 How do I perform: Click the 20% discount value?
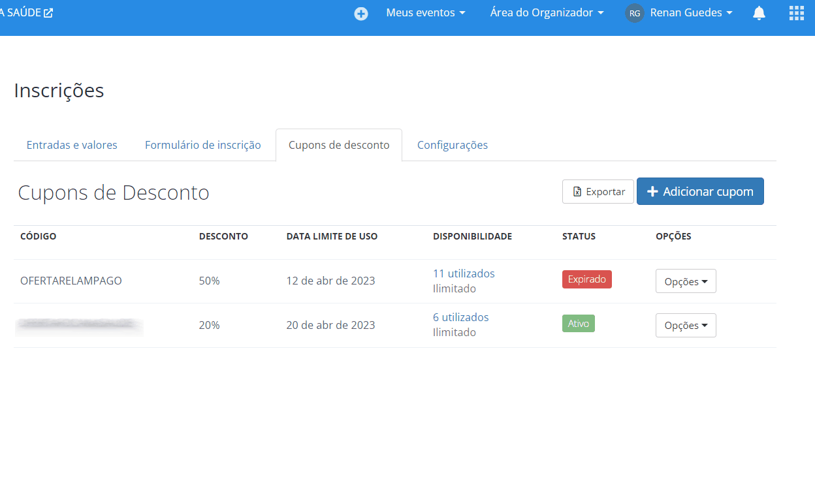pos(210,325)
